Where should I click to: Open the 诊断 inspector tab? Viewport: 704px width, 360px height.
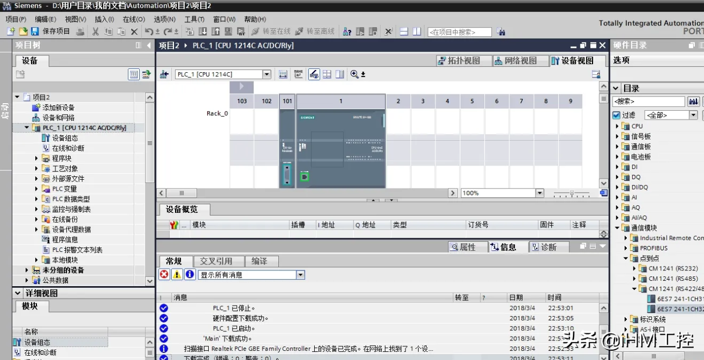(549, 247)
